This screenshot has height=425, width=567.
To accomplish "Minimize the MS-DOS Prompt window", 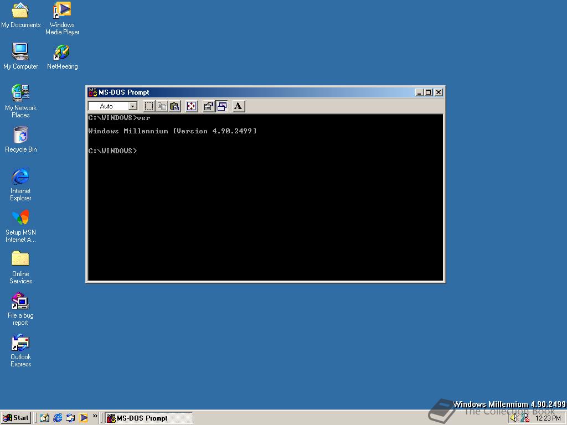I will tap(419, 92).
